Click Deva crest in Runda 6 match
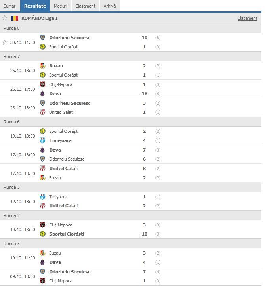This screenshot has height=286, width=265. tap(42, 150)
